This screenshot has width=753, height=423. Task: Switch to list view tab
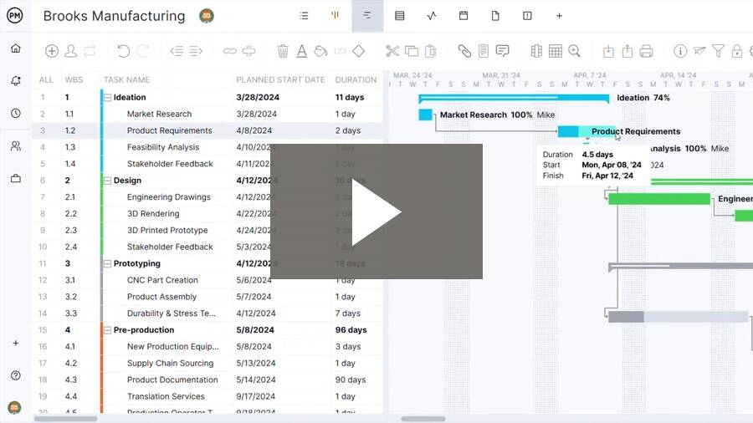click(x=304, y=16)
